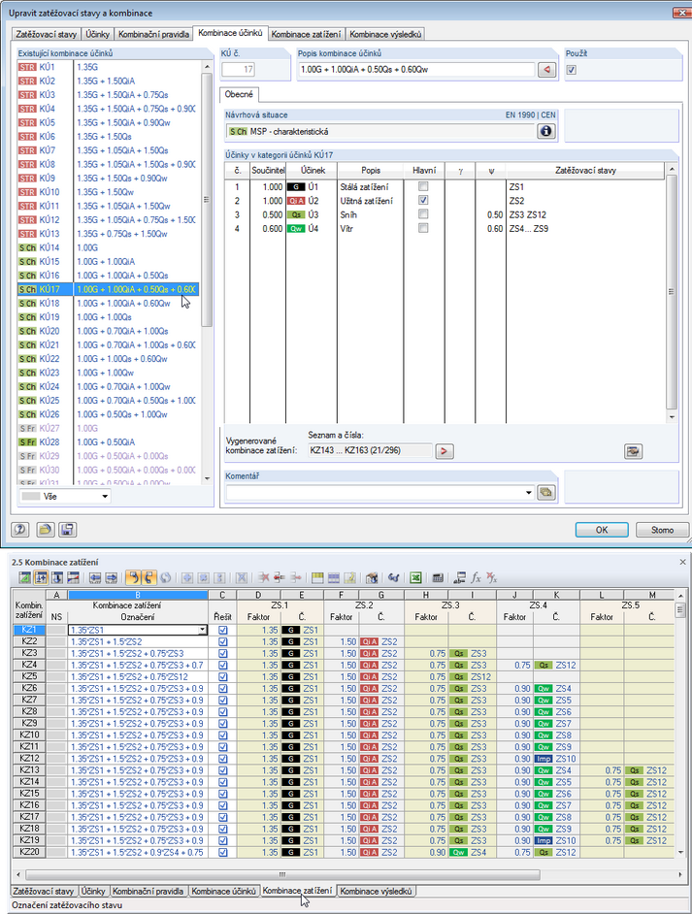Select KÚ28 row 1.00G + 0.50QiA
This screenshot has height=914, width=692.
108,441
